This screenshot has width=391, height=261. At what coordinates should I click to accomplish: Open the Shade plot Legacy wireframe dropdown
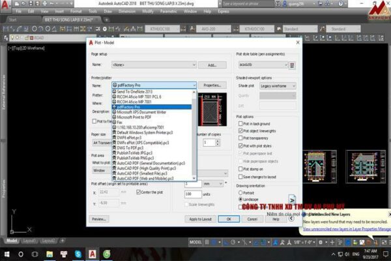[x=278, y=86]
